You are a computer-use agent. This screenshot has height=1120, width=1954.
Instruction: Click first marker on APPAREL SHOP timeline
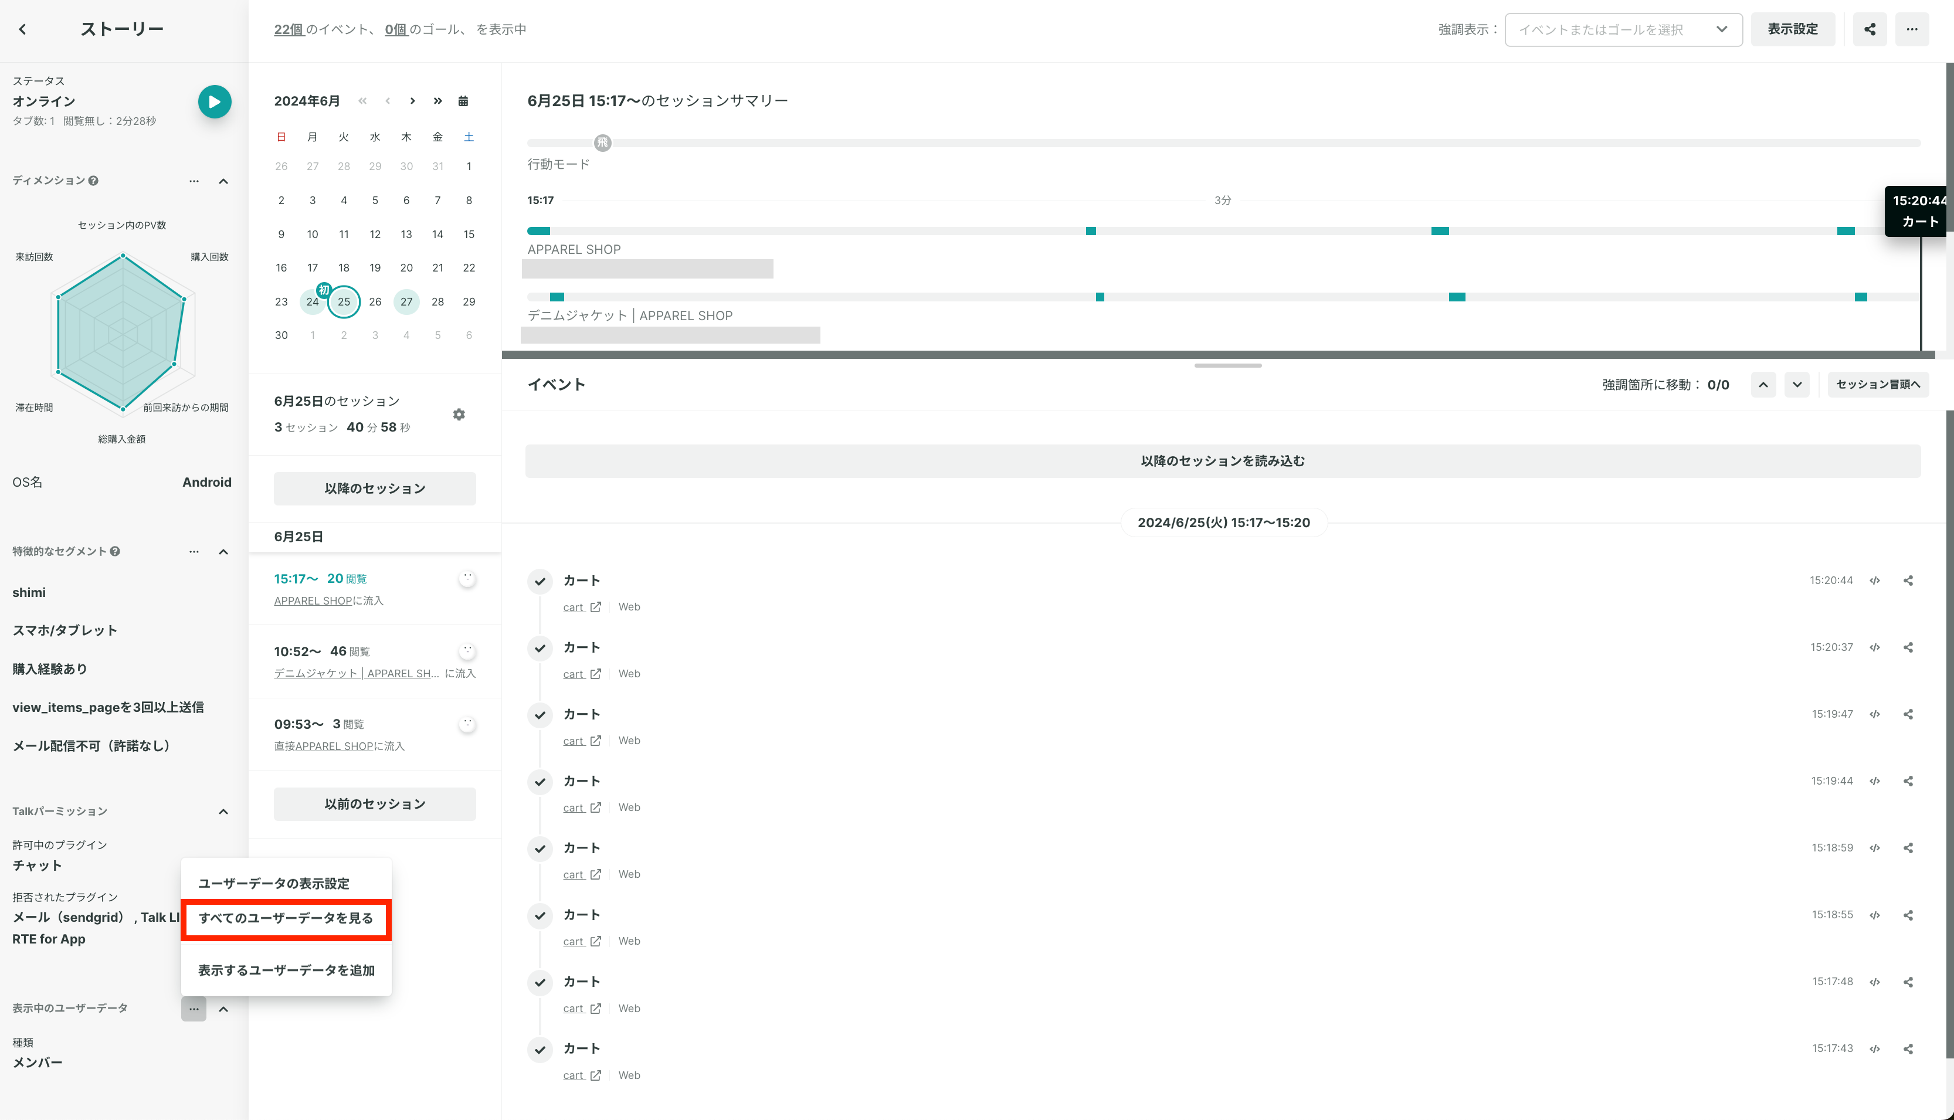[x=538, y=231]
